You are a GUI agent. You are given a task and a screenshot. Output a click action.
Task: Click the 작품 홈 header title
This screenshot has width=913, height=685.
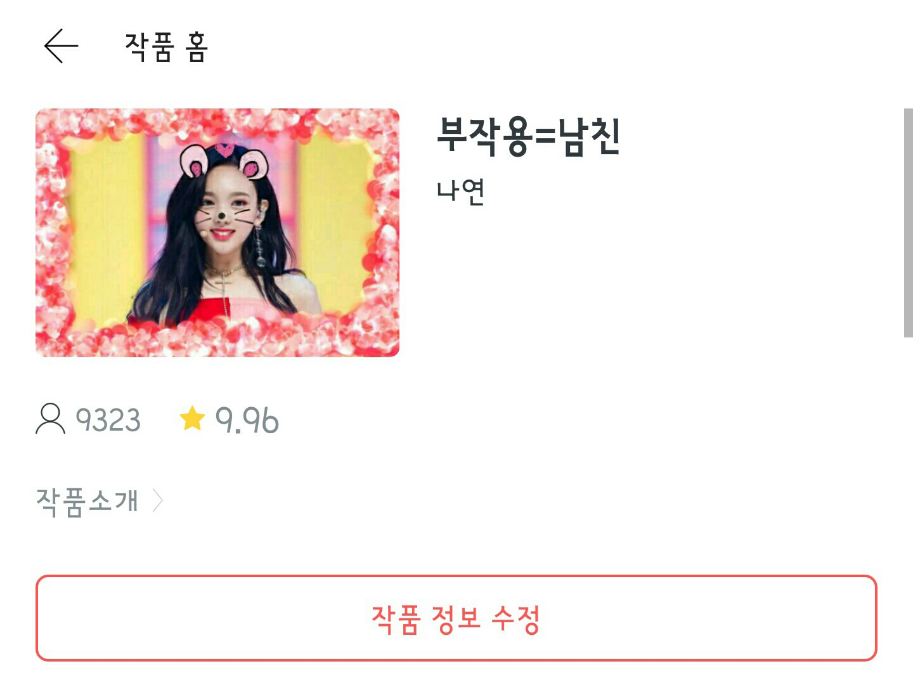(x=166, y=46)
